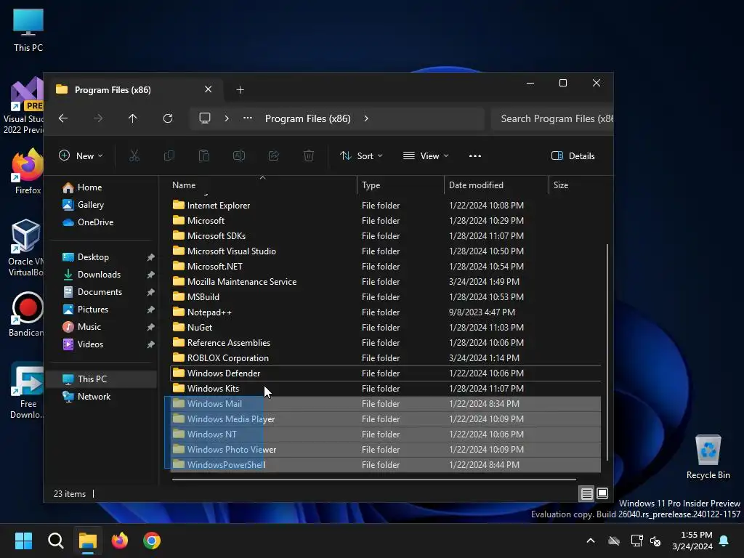Viewport: 744px width, 558px height.
Task: Toggle the Details pane
Action: point(573,155)
